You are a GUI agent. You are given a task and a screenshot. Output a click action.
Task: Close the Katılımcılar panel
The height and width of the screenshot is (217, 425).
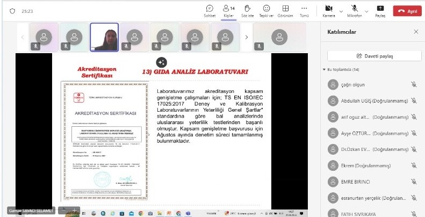coord(416,32)
